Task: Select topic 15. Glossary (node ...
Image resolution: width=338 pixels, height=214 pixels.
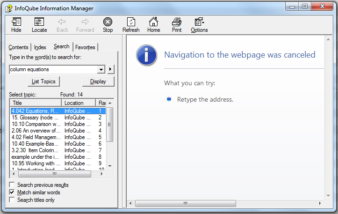Action: 58,118
